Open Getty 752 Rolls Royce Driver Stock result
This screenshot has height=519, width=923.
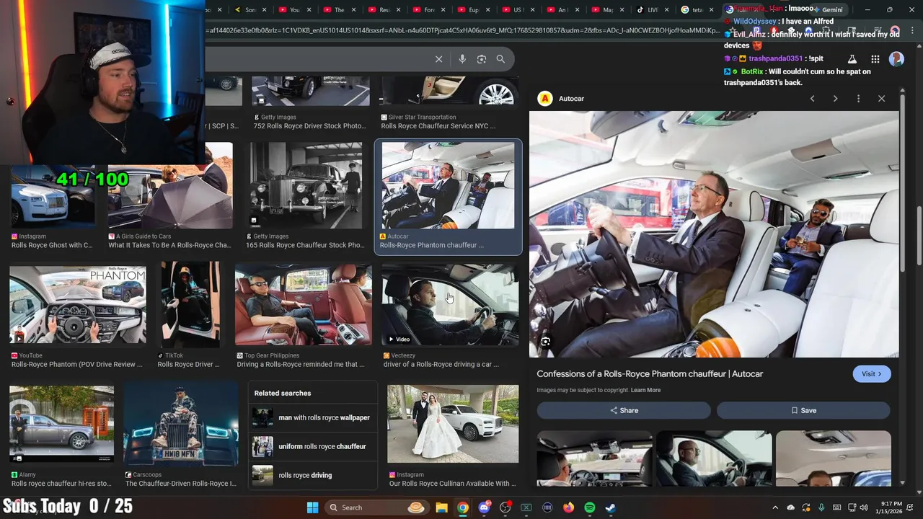click(311, 92)
